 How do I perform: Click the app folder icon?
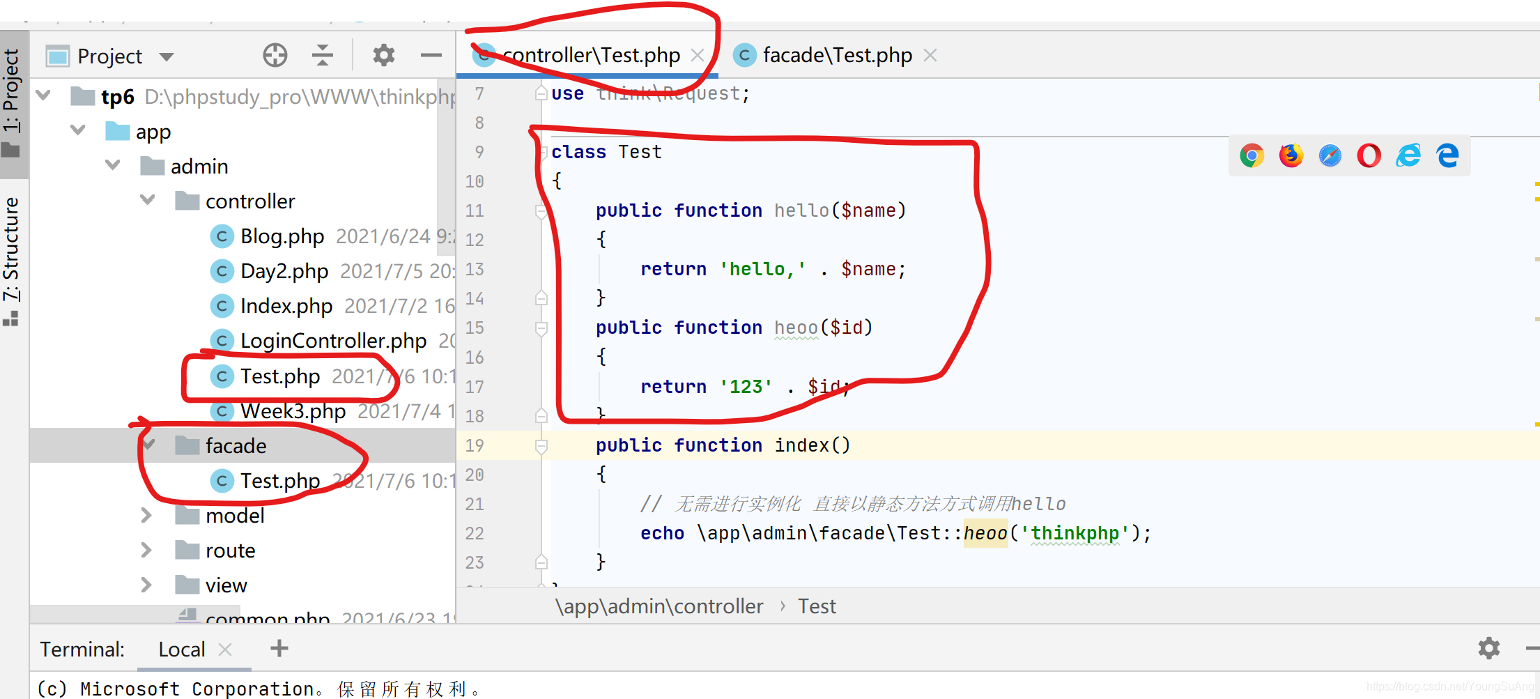click(117, 131)
